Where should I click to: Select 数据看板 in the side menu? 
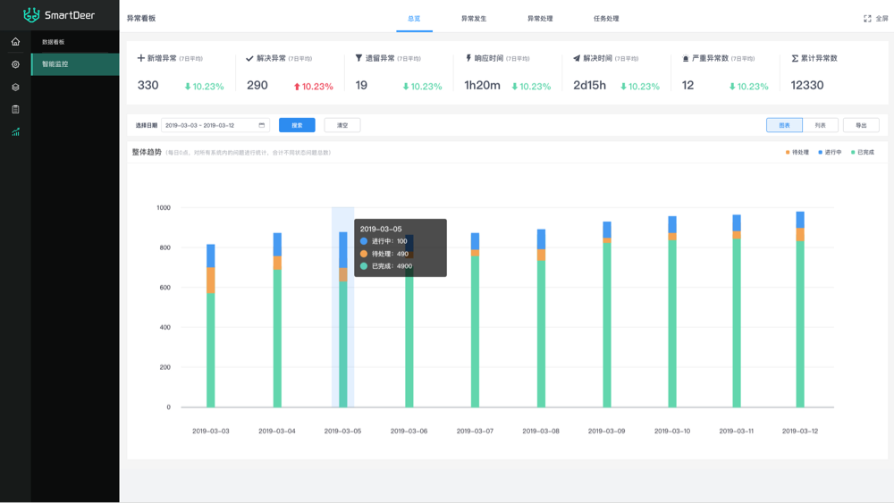(x=54, y=42)
